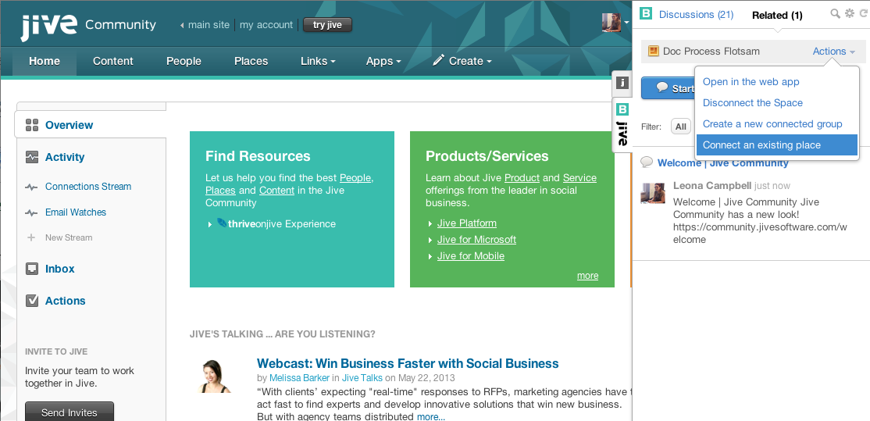Expand the Jive Platform arrow
Screen dimensions: 870x421
(430, 223)
